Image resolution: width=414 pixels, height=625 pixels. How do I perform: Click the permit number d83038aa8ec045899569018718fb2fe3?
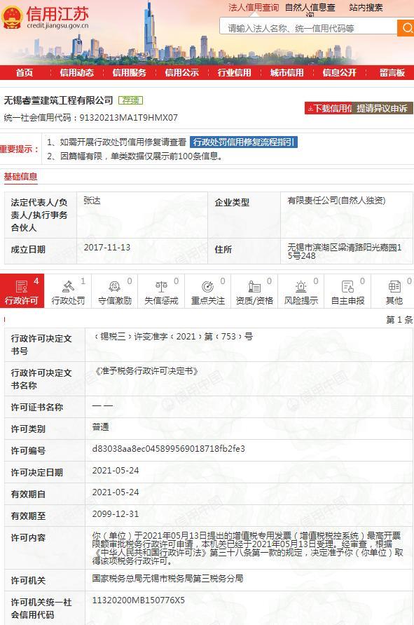tap(168, 449)
